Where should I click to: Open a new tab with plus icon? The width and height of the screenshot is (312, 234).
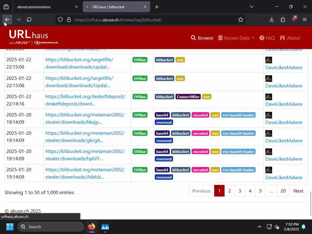coord(157,7)
